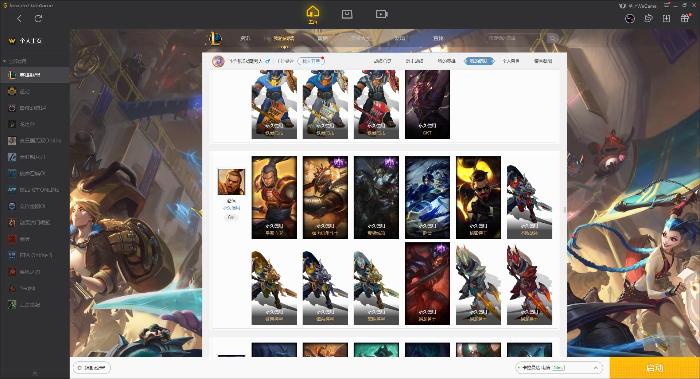Click the player avatar beside 1个狠0K滴男人
Viewport: 700px width, 379px height.
218,61
